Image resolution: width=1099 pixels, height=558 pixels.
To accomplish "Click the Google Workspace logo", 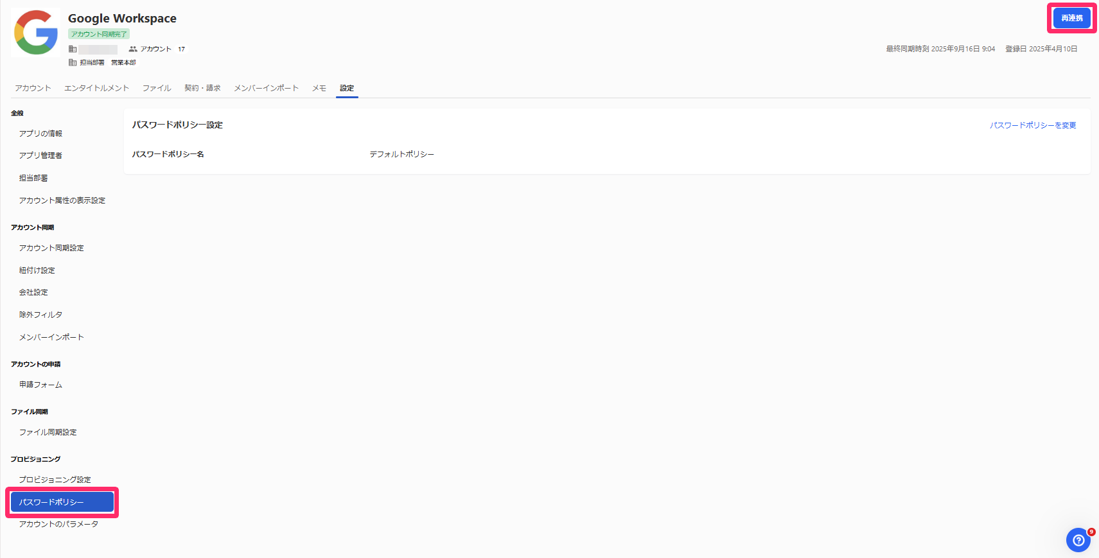I will (36, 32).
